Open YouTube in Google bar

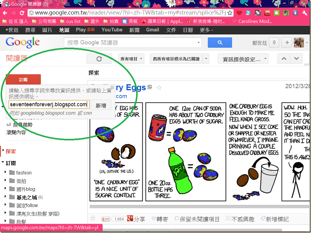112,30
